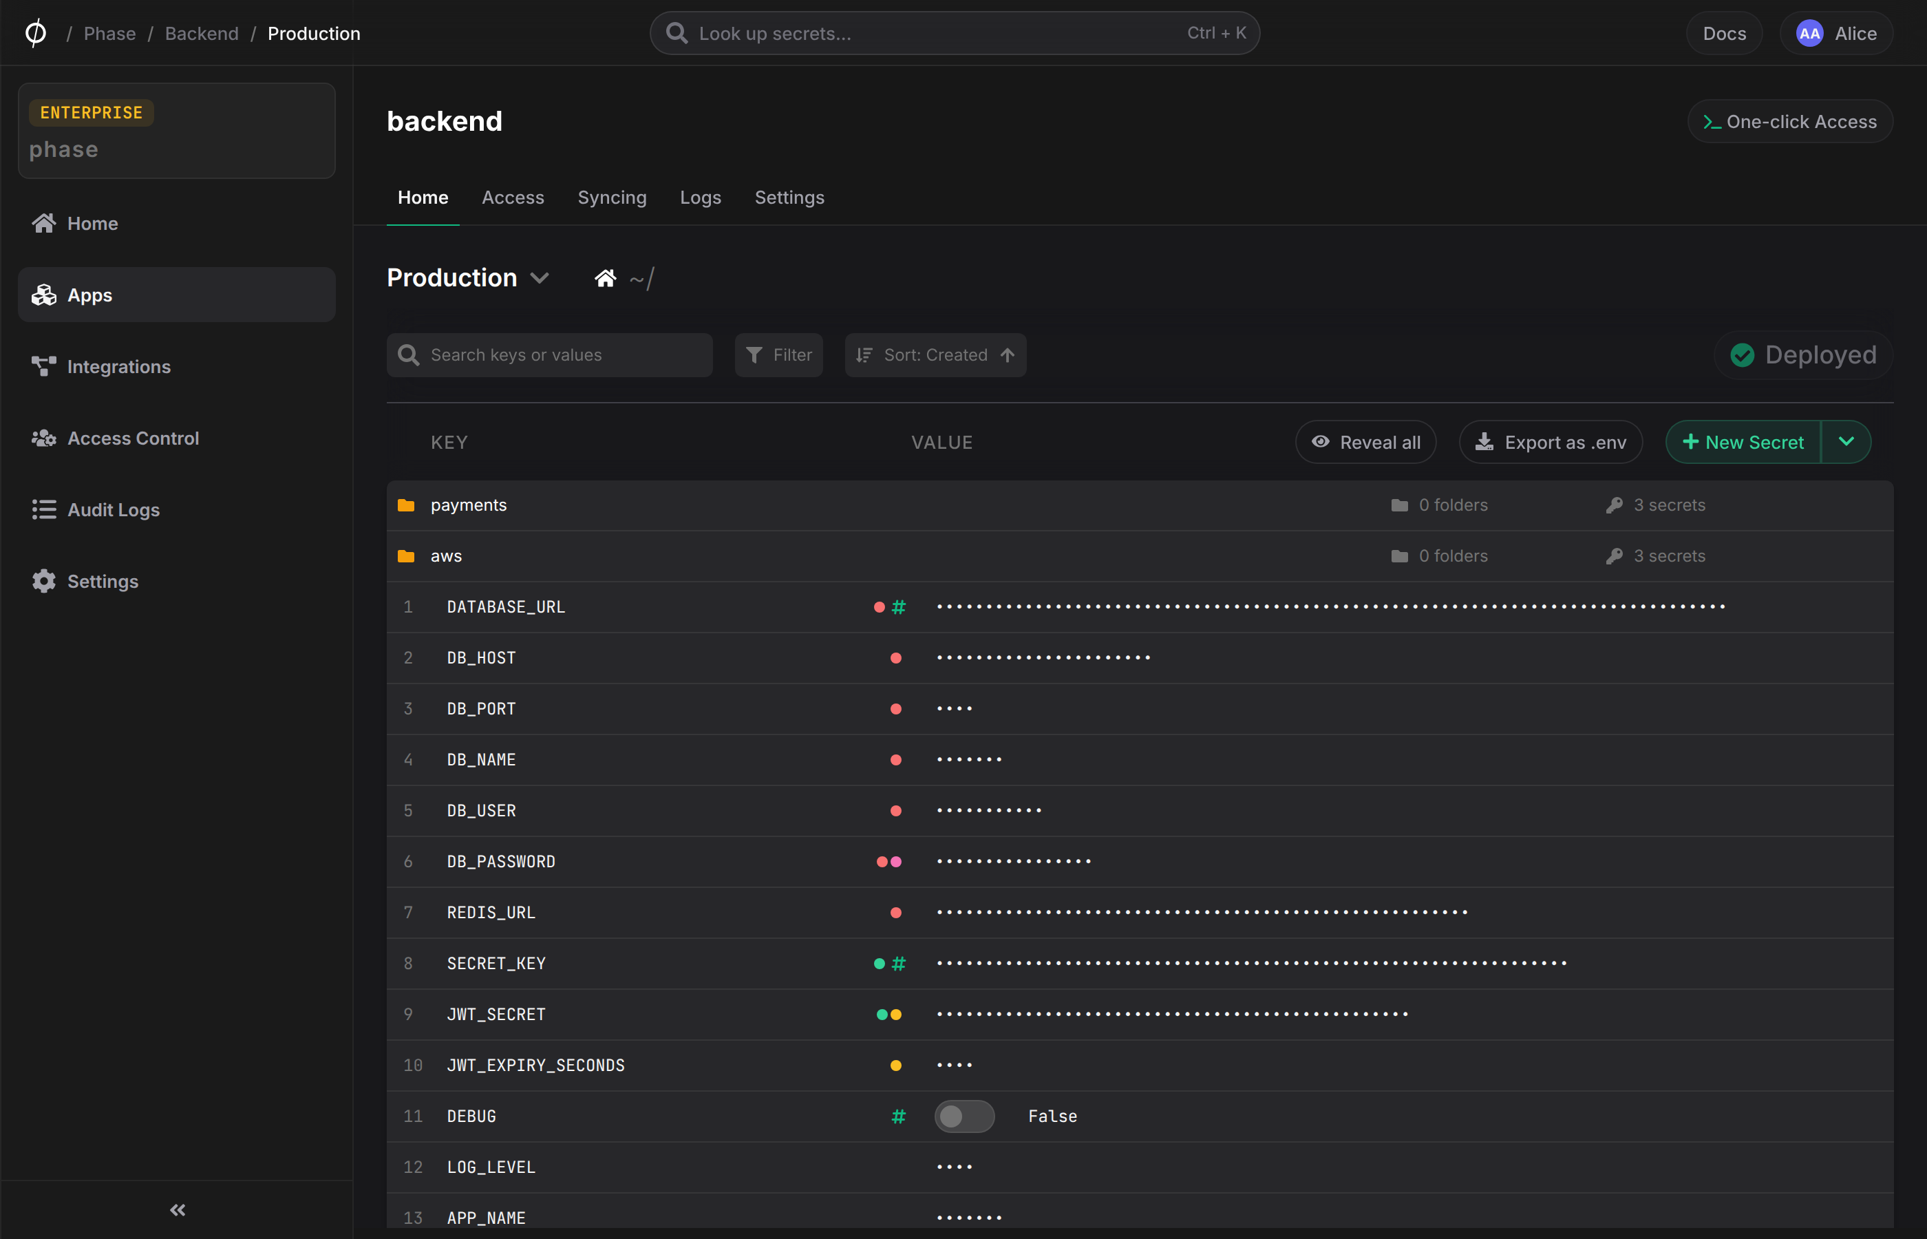The image size is (1927, 1239).
Task: Click the green hash icon on SECRET_KEY
Action: click(898, 963)
